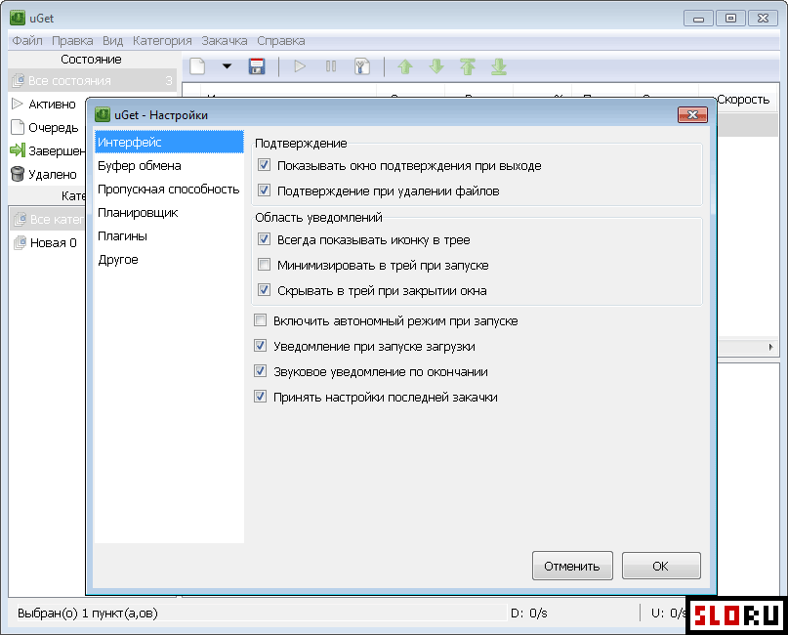Select 'Удалено' trash status row

click(48, 175)
